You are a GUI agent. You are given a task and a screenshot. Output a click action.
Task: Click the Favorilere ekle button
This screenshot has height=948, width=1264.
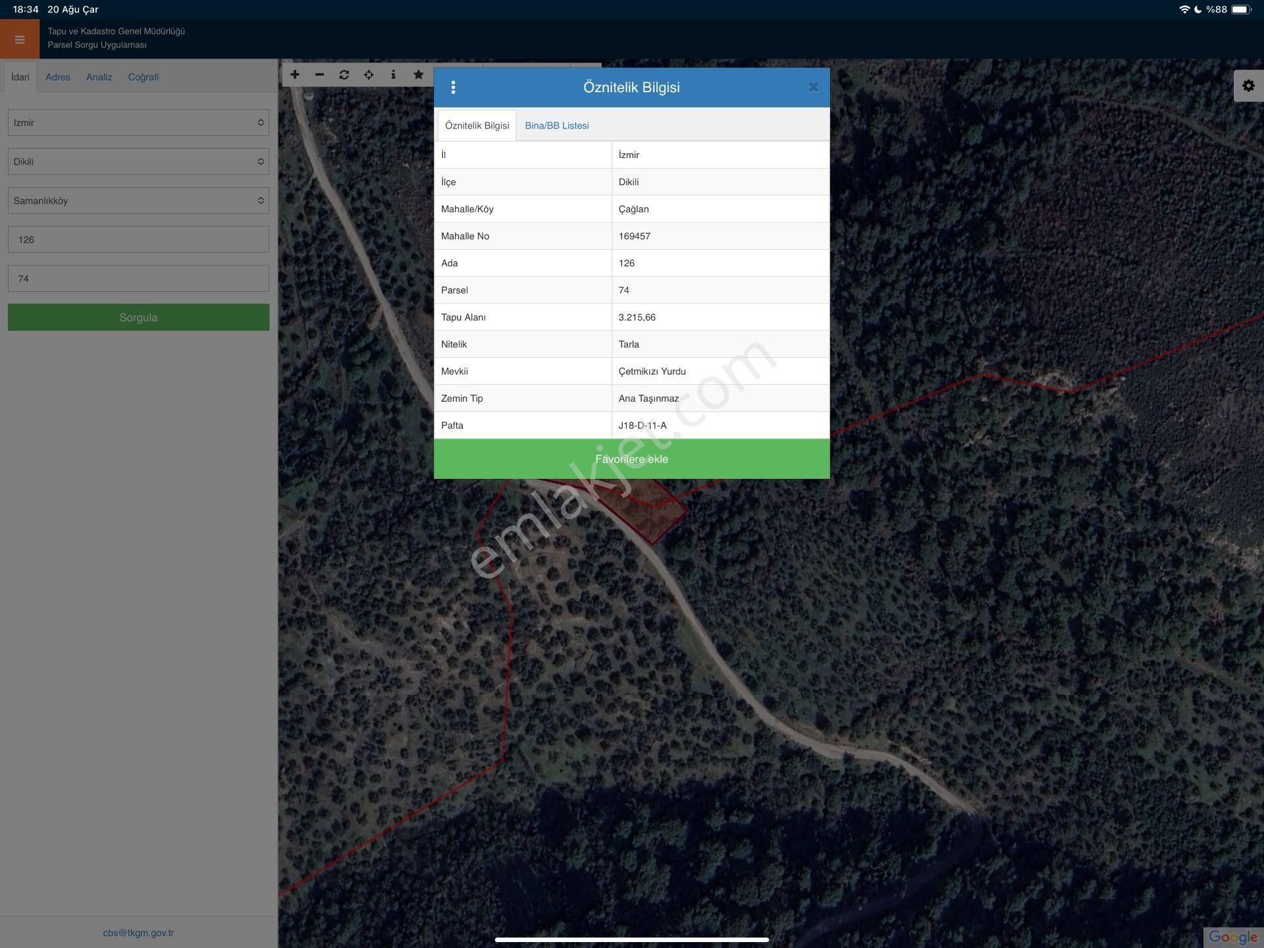click(631, 459)
